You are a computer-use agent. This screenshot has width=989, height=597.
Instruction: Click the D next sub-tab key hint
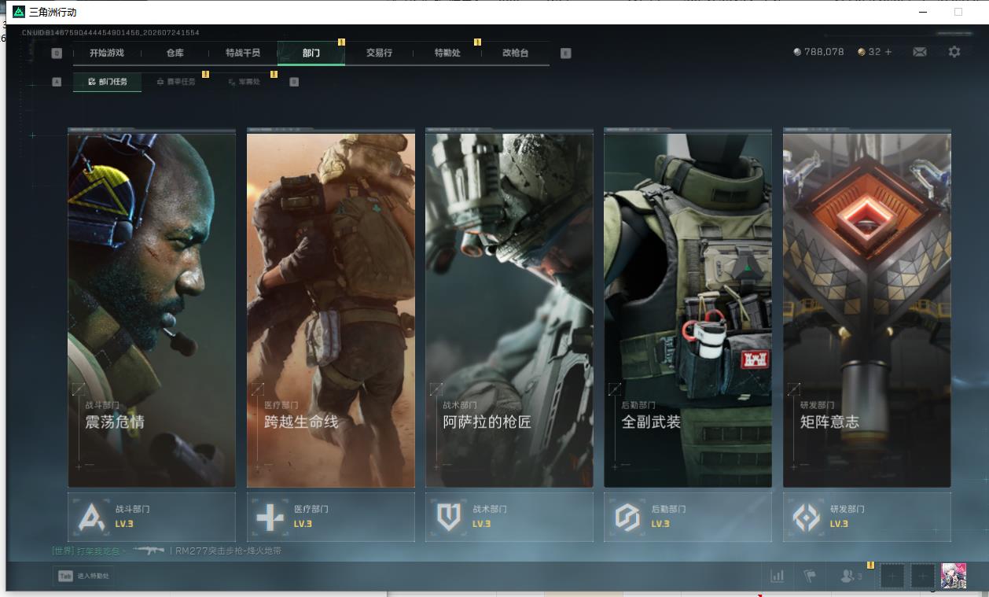coord(294,82)
